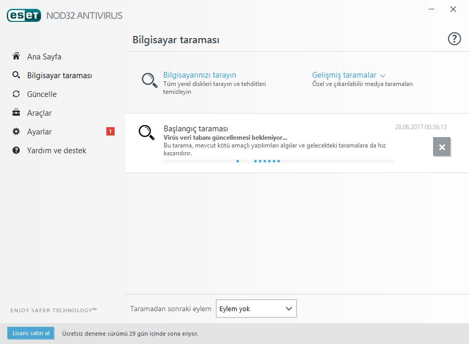The image size is (469, 344).
Task: Expand the Gelişmiş taramalar chevron
Action: click(382, 76)
